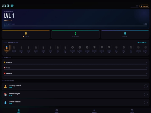The width and height of the screenshot is (151, 113).
Task: Click the Morning Stretch habit title
Action: 15,85
